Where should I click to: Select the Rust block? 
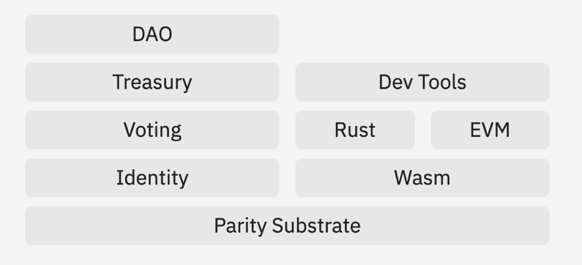click(x=355, y=130)
